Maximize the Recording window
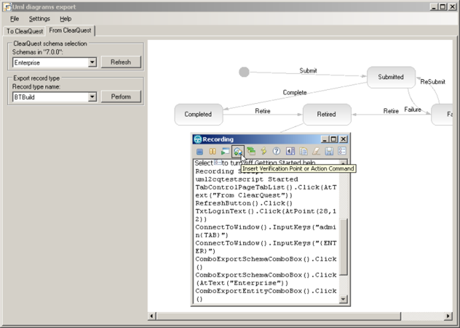 [x=334, y=139]
